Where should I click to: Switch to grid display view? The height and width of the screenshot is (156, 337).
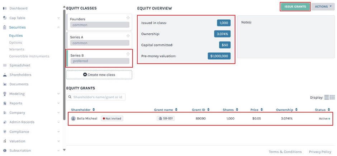pos(332,97)
